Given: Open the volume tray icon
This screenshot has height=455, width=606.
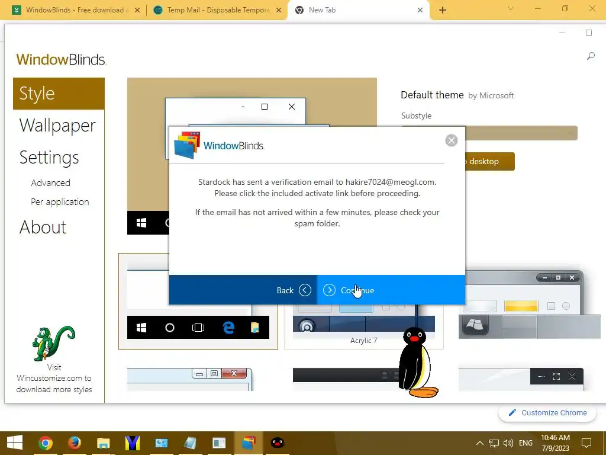Looking at the screenshot, I should [508, 443].
